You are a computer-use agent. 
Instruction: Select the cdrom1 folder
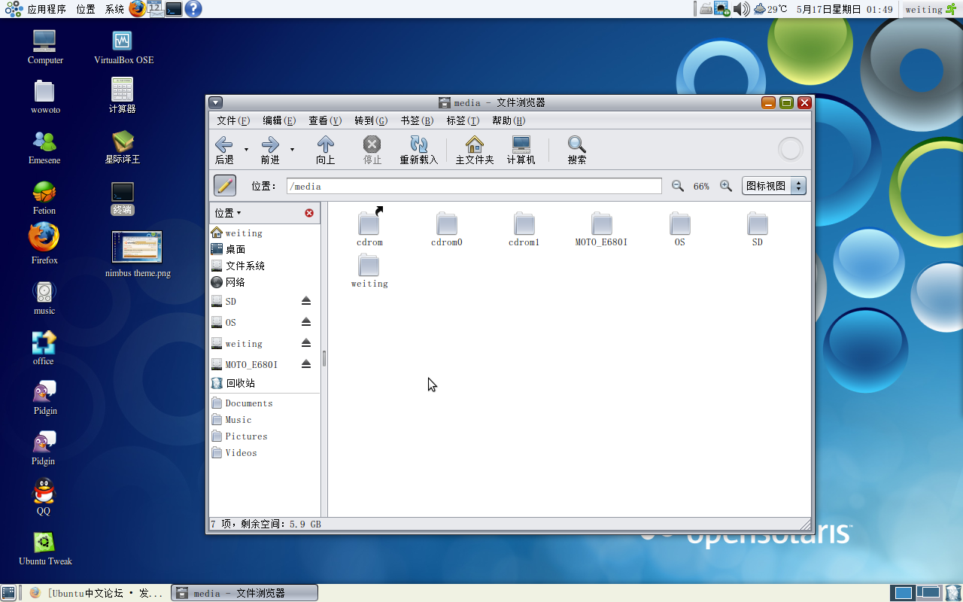tap(524, 230)
